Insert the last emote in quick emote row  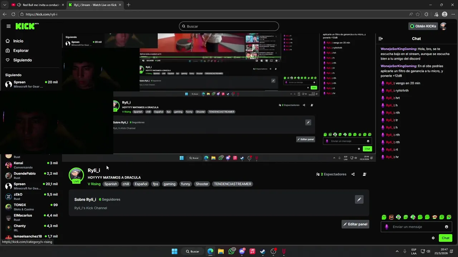[449, 217]
